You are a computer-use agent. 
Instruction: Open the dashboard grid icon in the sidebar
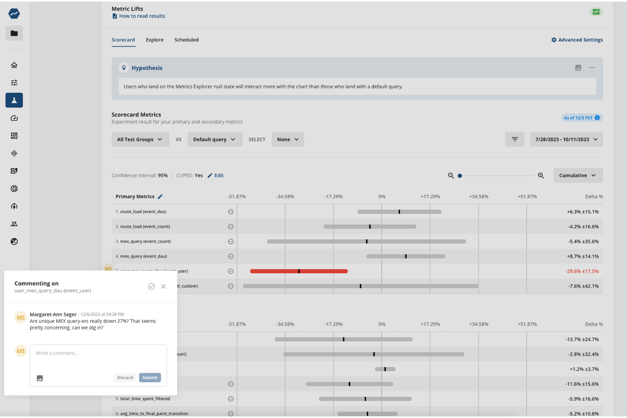(14, 136)
